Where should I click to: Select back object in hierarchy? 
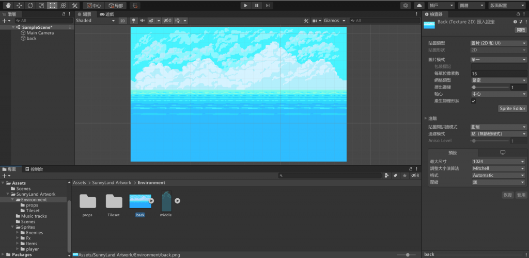pyautogui.click(x=32, y=38)
